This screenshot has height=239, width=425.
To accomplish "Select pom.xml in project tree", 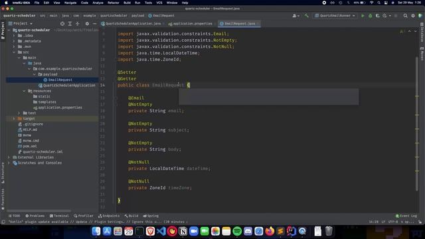I will (30, 146).
